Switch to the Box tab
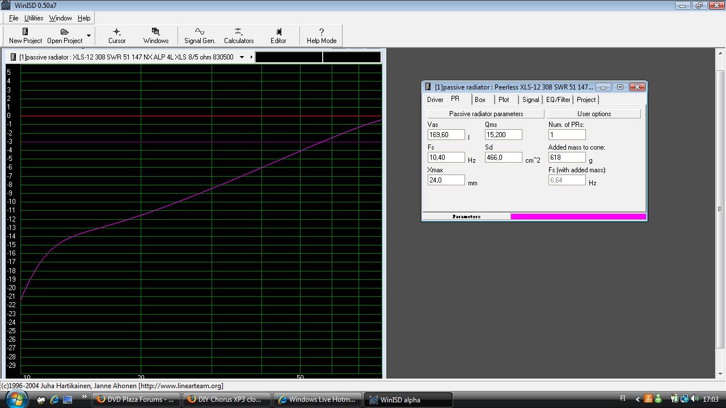The image size is (726, 408). pos(480,100)
